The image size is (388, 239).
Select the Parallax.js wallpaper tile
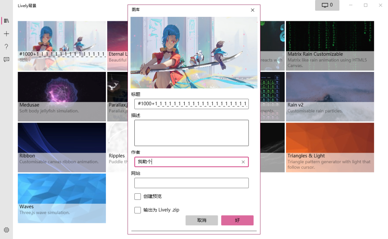pyautogui.click(x=117, y=97)
